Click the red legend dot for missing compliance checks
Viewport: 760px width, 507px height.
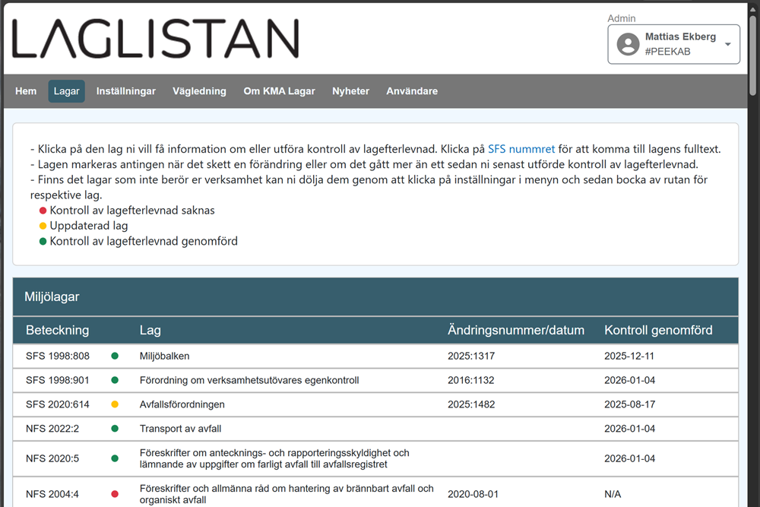click(43, 211)
